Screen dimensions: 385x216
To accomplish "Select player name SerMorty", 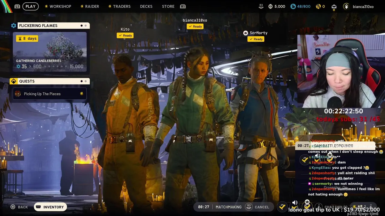I will click(x=258, y=33).
